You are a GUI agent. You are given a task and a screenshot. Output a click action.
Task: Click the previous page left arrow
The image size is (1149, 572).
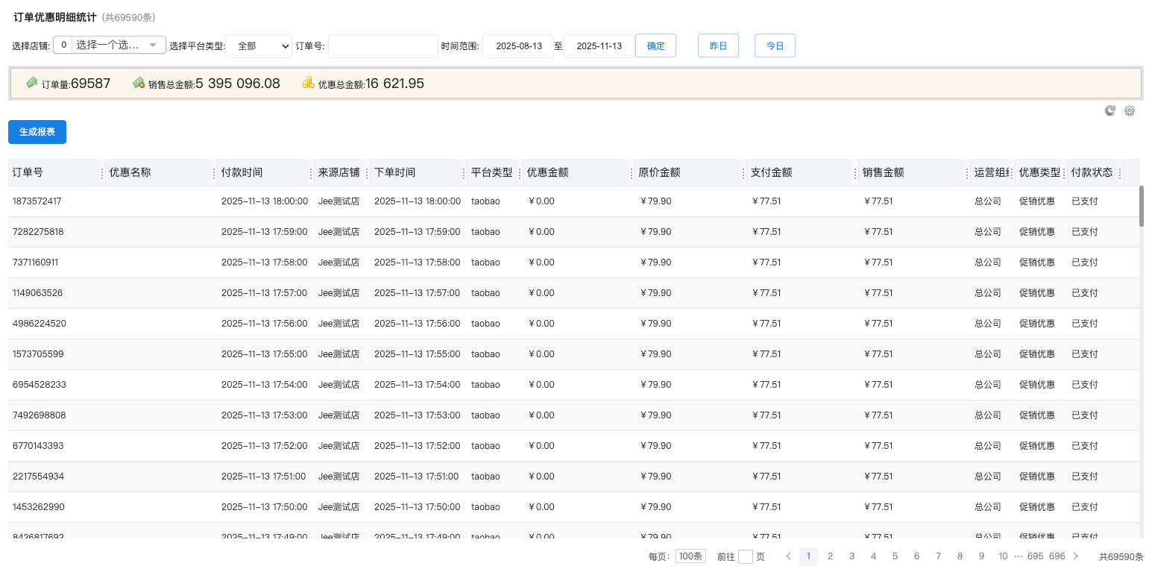(788, 556)
